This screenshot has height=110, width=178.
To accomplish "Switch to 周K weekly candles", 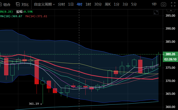I will (x=108, y=4).
